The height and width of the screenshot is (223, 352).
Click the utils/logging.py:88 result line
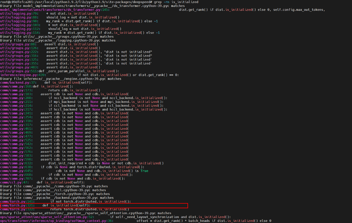coord(60,17)
